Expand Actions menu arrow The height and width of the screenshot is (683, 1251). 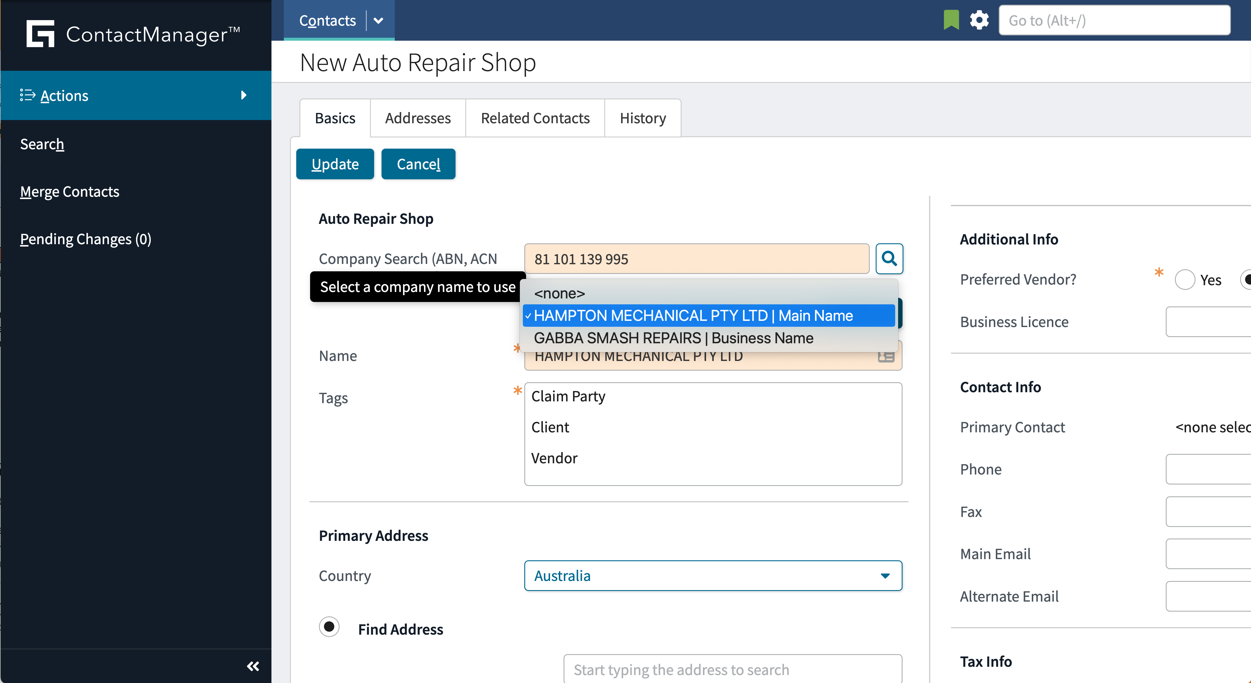click(244, 95)
